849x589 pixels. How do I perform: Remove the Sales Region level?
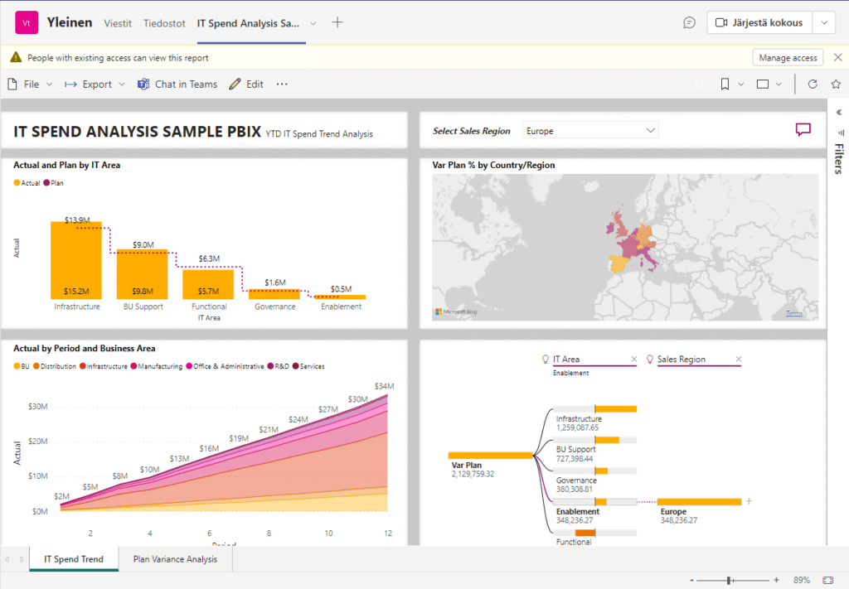739,360
